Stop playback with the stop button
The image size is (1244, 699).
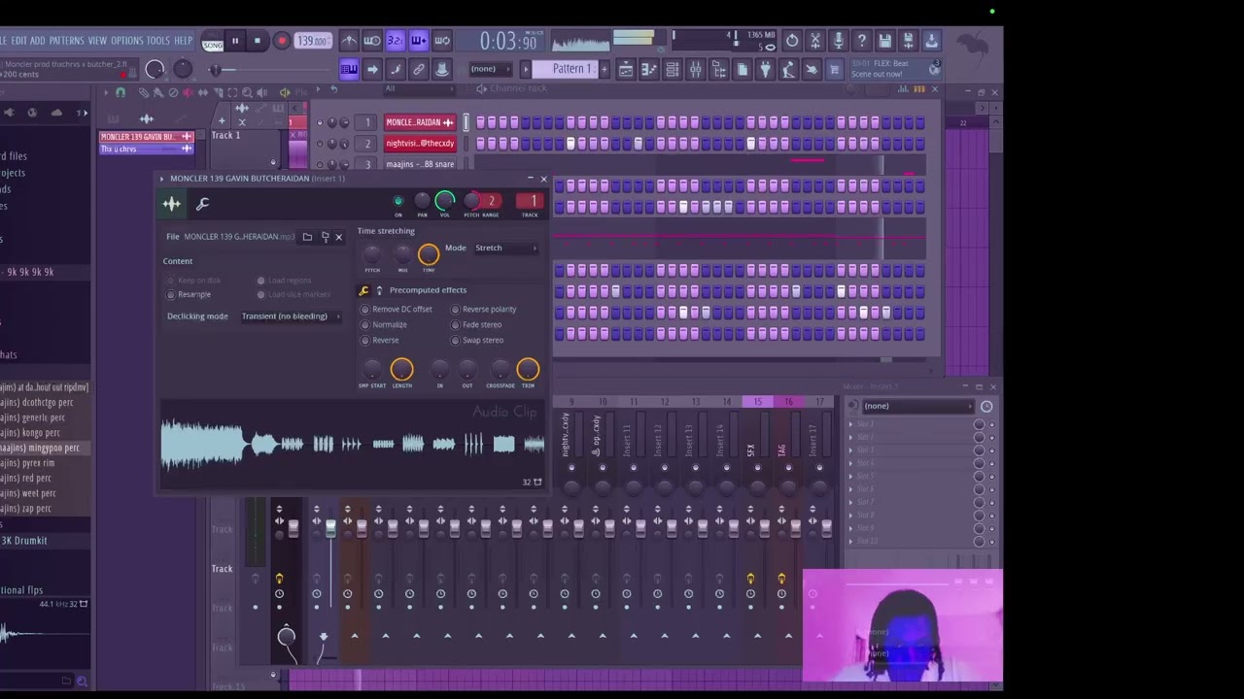(x=257, y=41)
